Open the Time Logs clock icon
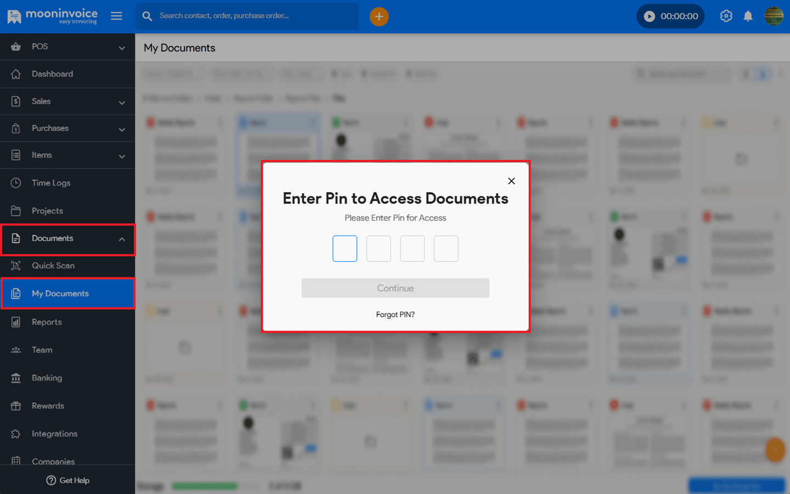 point(16,183)
